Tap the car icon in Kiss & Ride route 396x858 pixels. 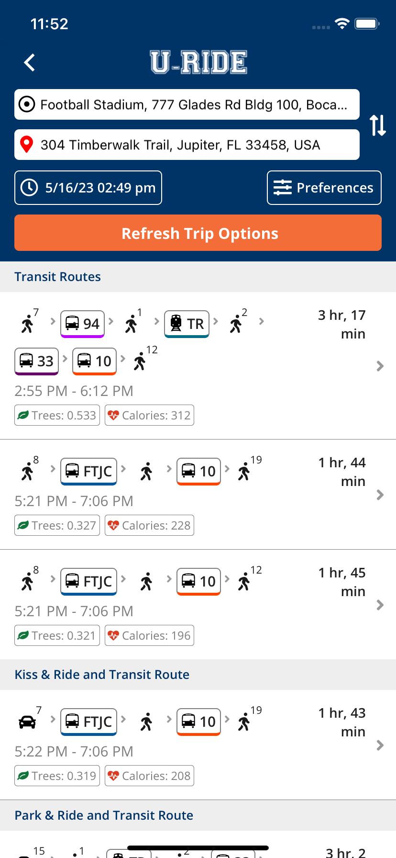tap(27, 722)
